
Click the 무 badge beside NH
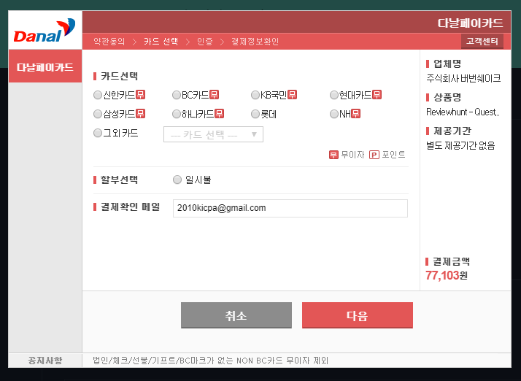[x=356, y=114]
